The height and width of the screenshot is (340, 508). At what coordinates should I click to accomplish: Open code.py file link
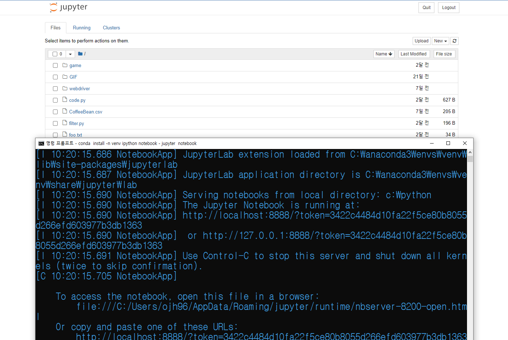pyautogui.click(x=77, y=100)
